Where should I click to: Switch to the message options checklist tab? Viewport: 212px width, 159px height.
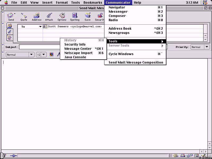[x=10, y=38]
